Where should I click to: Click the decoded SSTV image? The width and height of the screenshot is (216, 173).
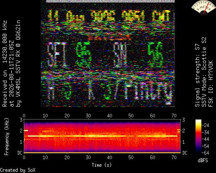[x=108, y=53]
